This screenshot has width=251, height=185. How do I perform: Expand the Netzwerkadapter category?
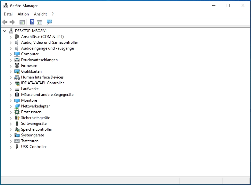click(11, 106)
